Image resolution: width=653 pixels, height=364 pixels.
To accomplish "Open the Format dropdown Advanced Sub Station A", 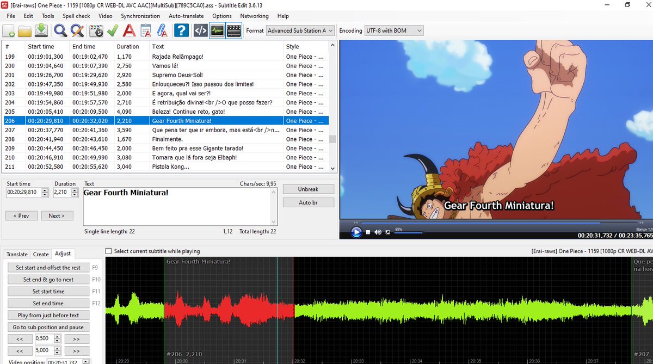I will [300, 31].
